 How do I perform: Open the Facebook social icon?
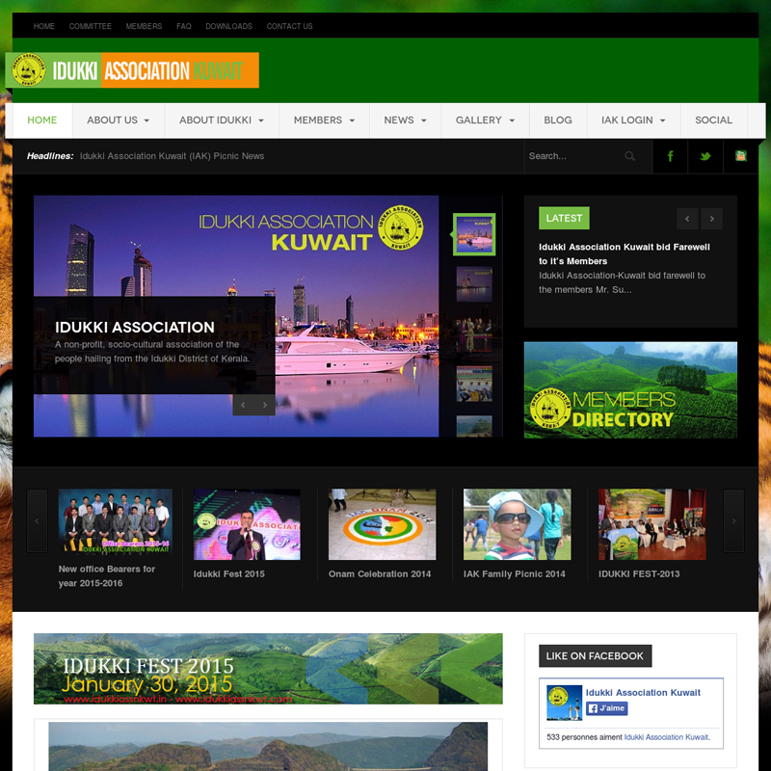(x=670, y=156)
